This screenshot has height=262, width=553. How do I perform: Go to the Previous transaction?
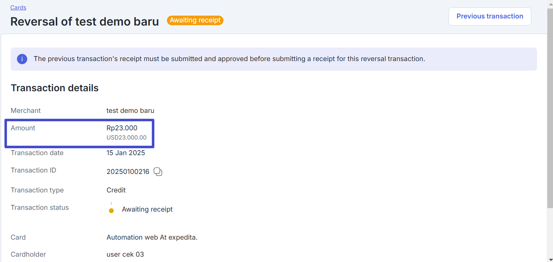[x=490, y=16]
